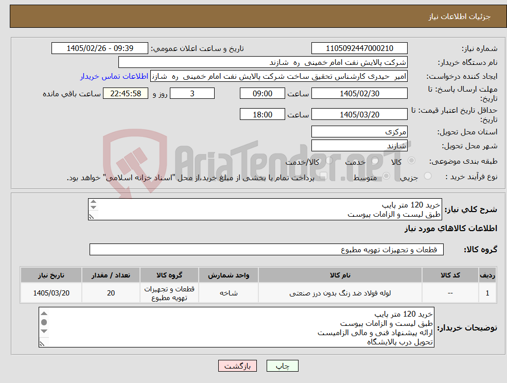Click the buyer notes resize handle

[x=42, y=343]
